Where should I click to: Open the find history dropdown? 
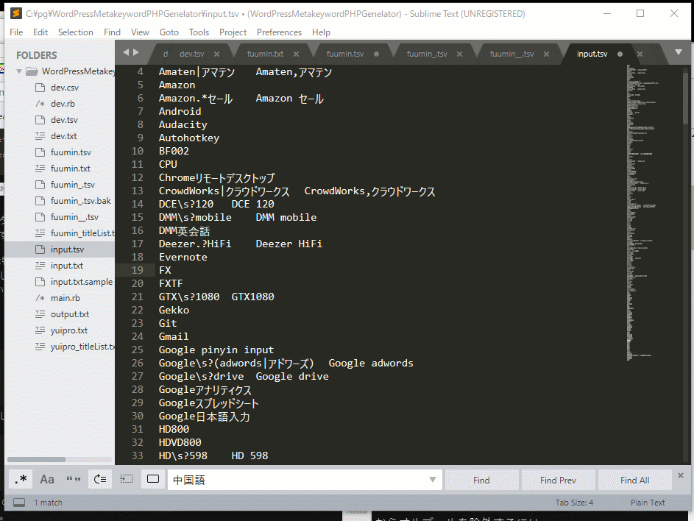click(433, 480)
